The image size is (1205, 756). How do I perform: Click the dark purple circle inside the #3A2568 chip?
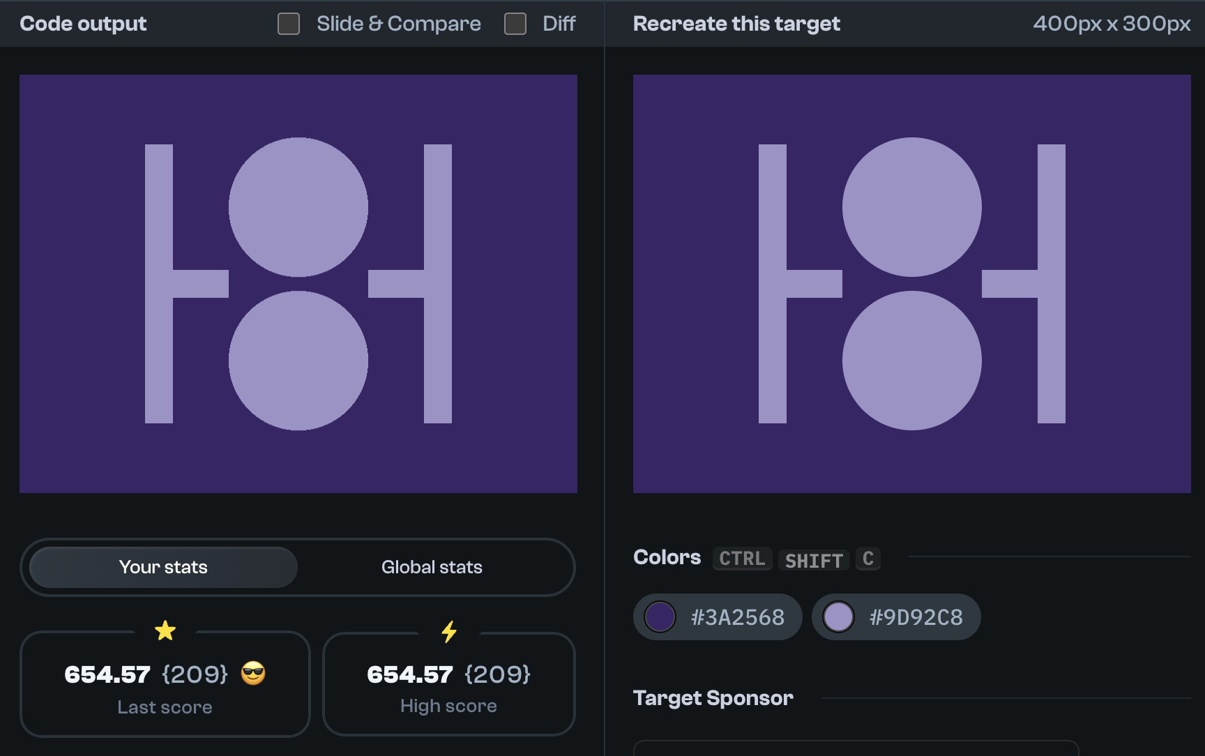click(x=660, y=617)
